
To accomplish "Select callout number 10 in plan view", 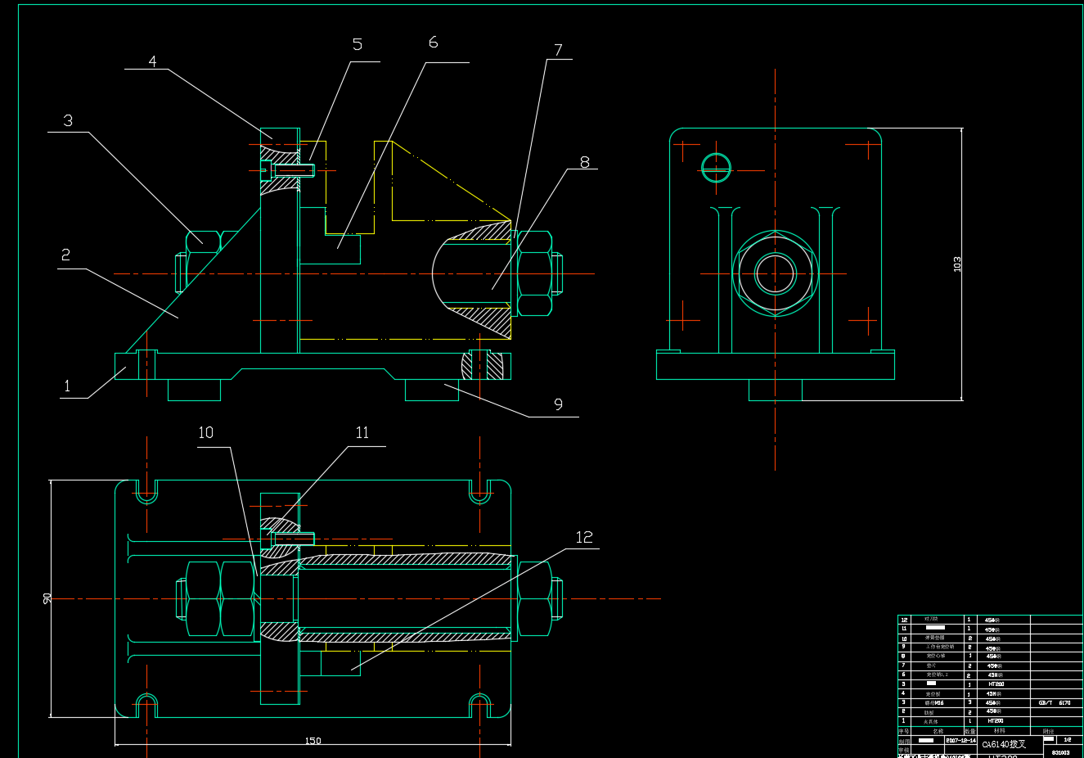I will coord(205,432).
